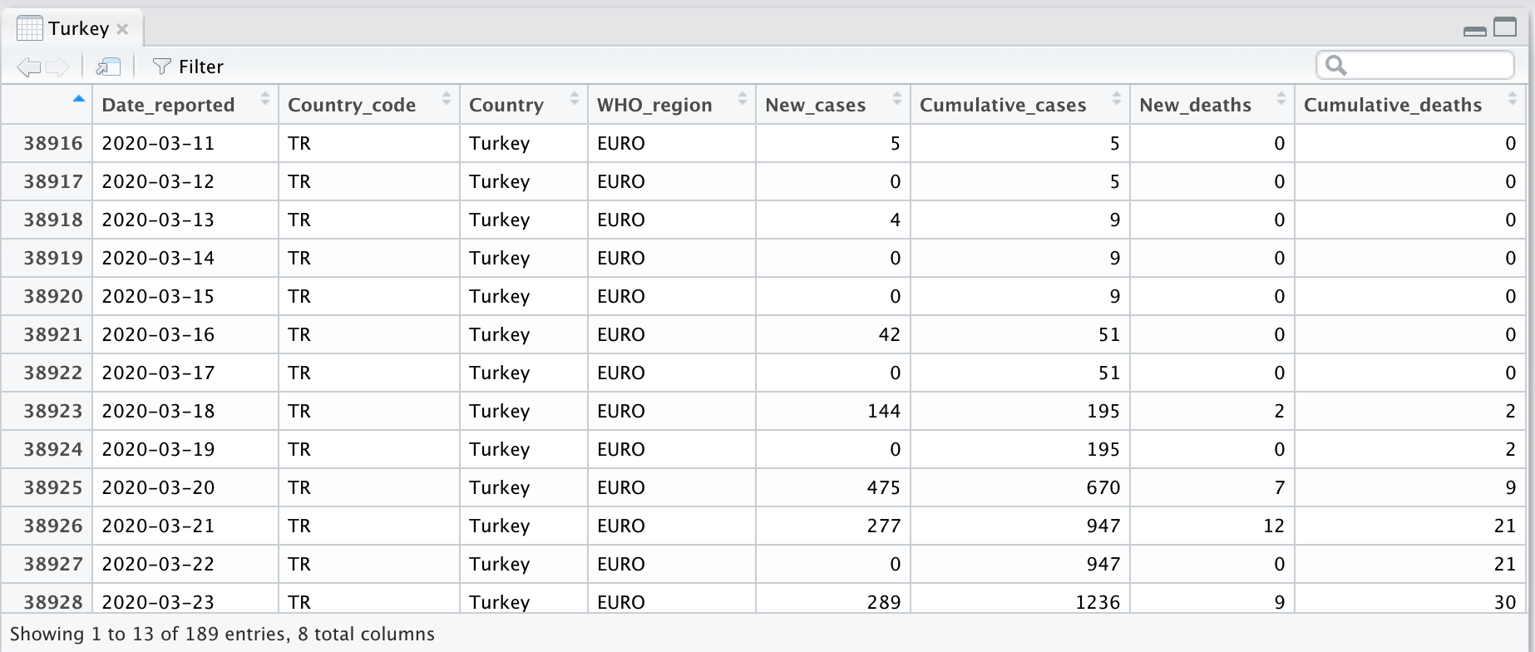This screenshot has width=1535, height=652.
Task: Close the Turkey data tab
Action: coord(123,29)
